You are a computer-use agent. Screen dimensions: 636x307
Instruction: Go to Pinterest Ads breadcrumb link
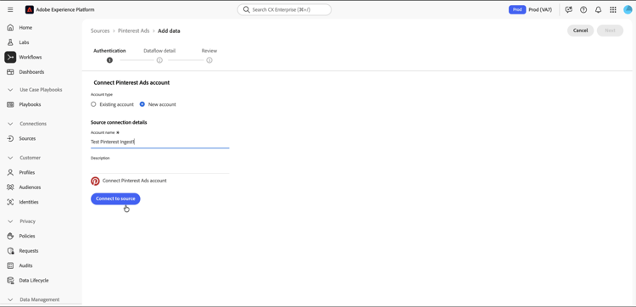click(x=133, y=31)
